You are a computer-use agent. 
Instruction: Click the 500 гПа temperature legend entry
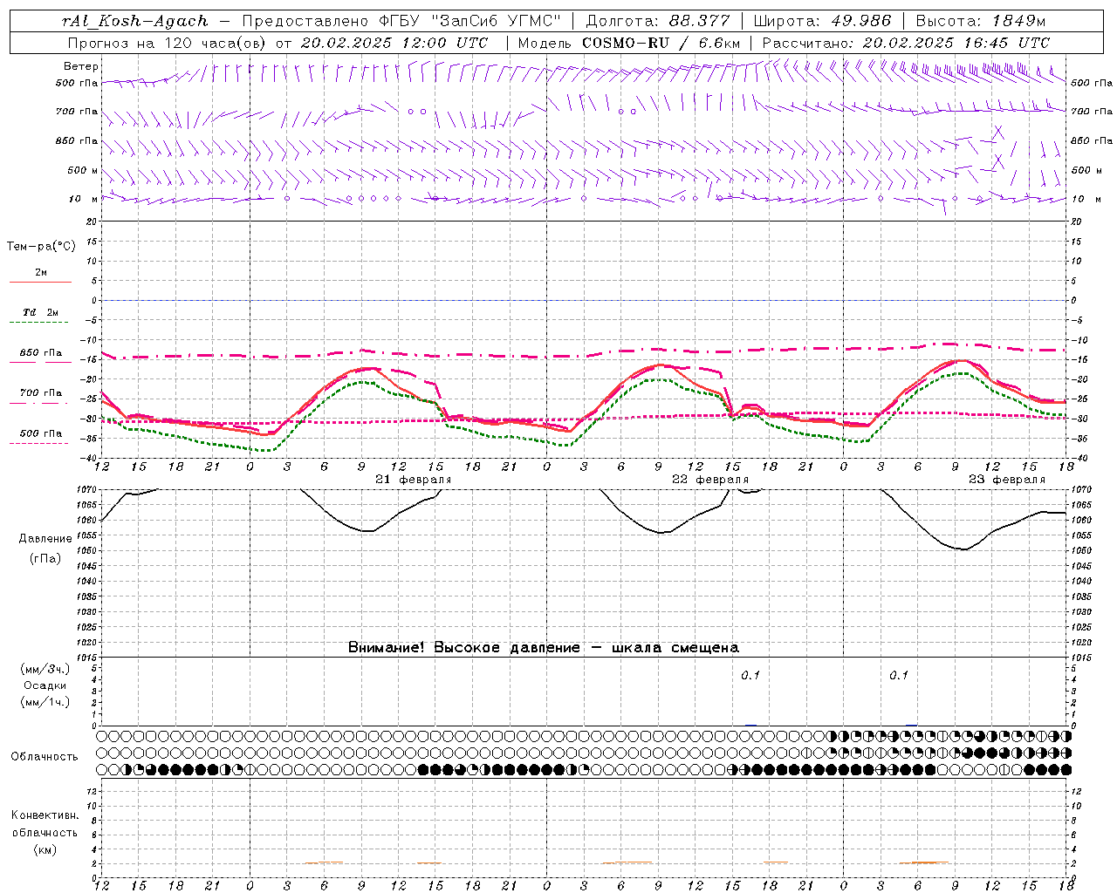pyautogui.click(x=41, y=433)
